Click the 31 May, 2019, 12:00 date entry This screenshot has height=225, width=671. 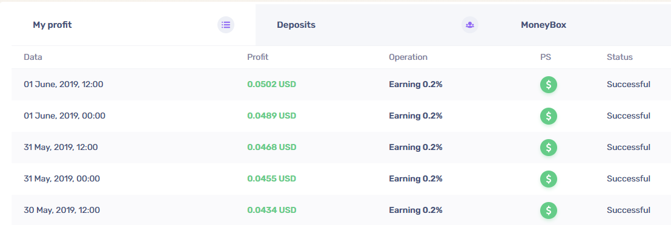[x=61, y=147]
